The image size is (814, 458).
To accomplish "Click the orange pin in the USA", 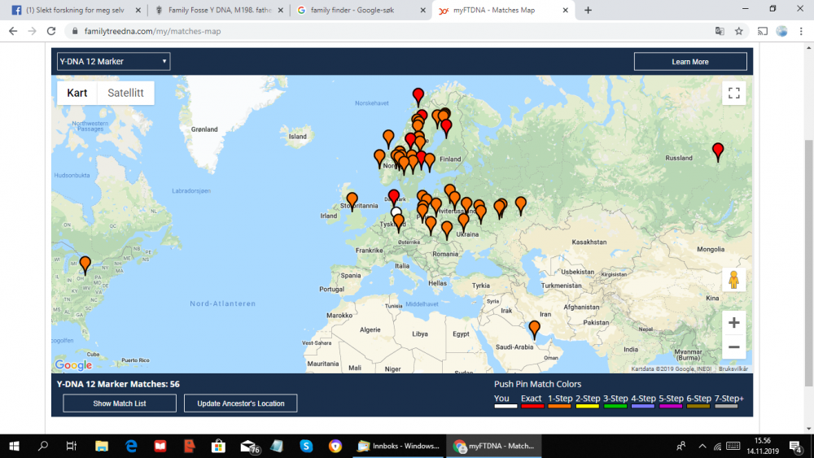I will click(85, 265).
